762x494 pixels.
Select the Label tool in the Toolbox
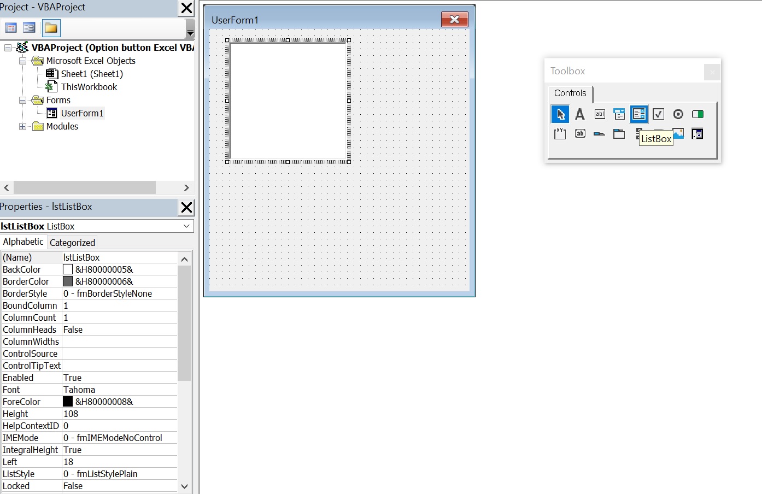[x=580, y=114]
